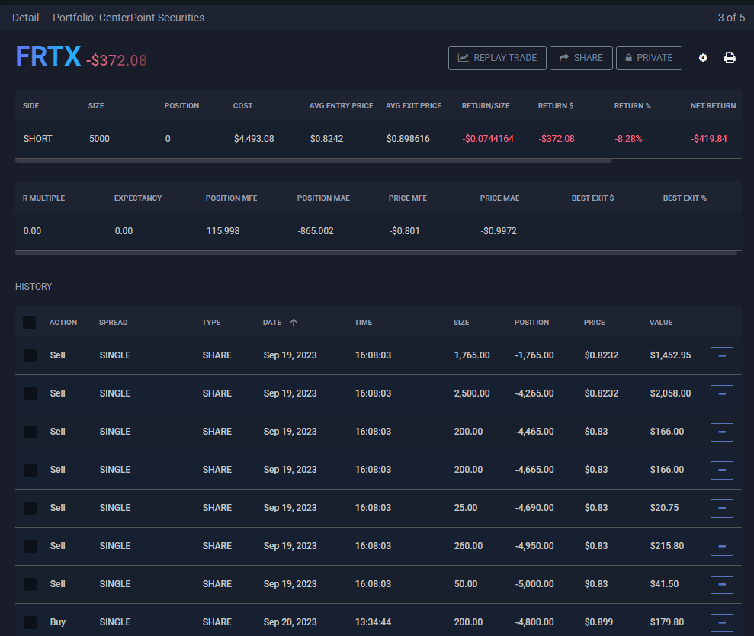This screenshot has height=636, width=754.
Task: Remove the 25.00 share Sell execution
Action: (721, 508)
